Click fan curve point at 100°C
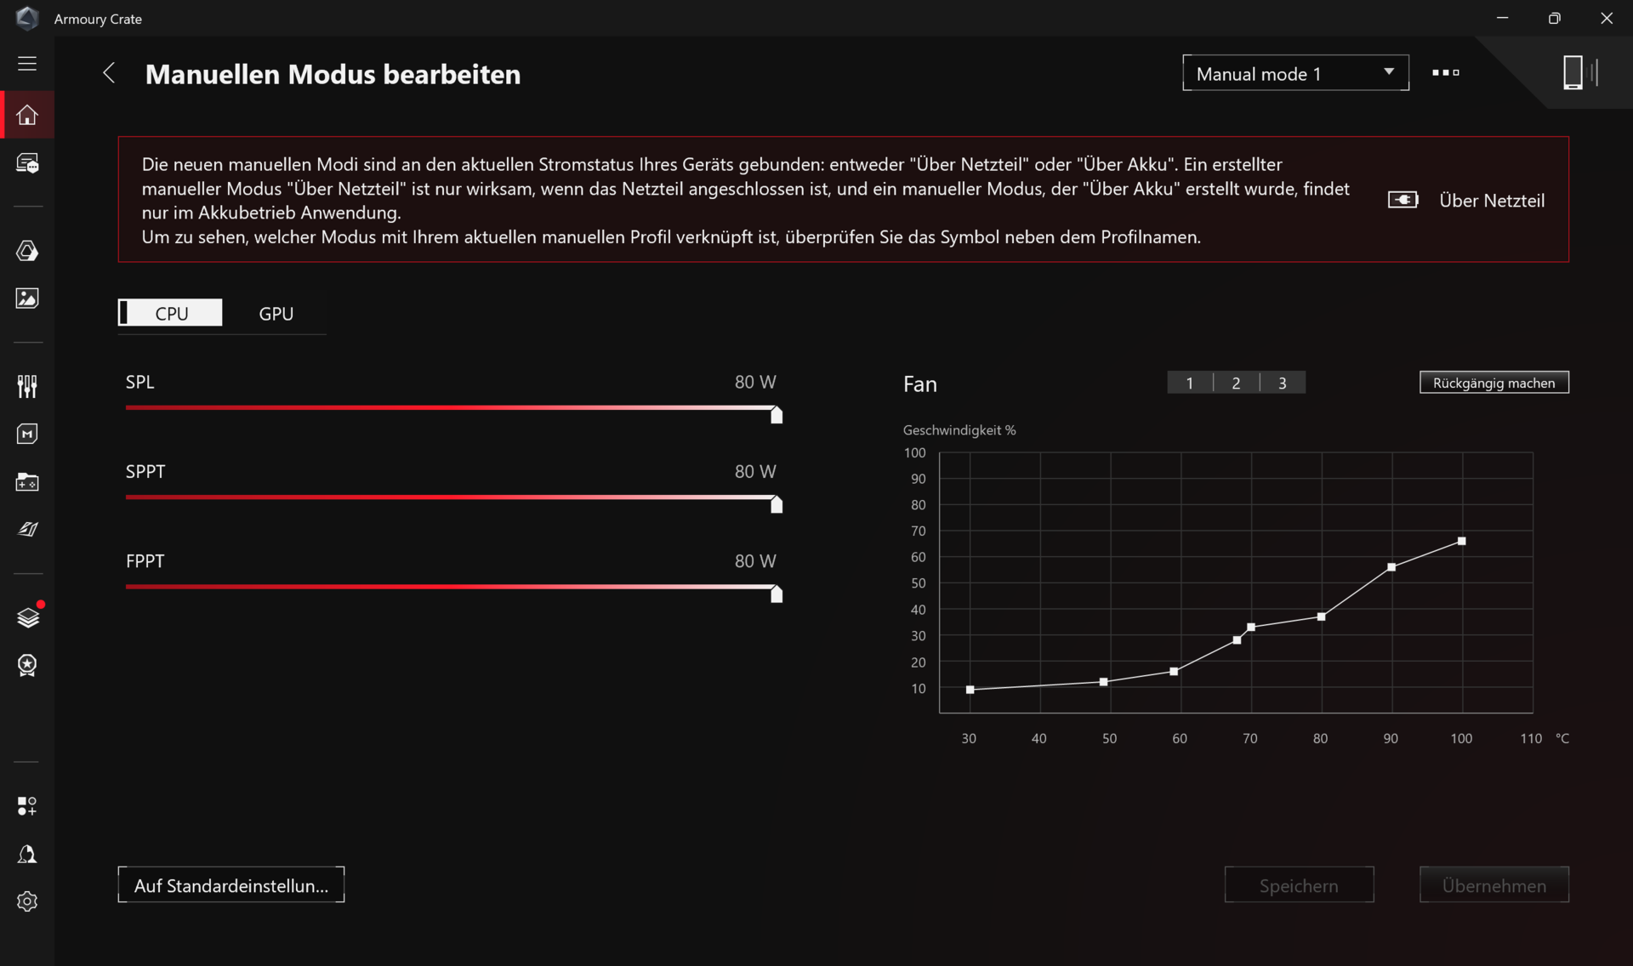Viewport: 1633px width, 966px height. coord(1462,541)
